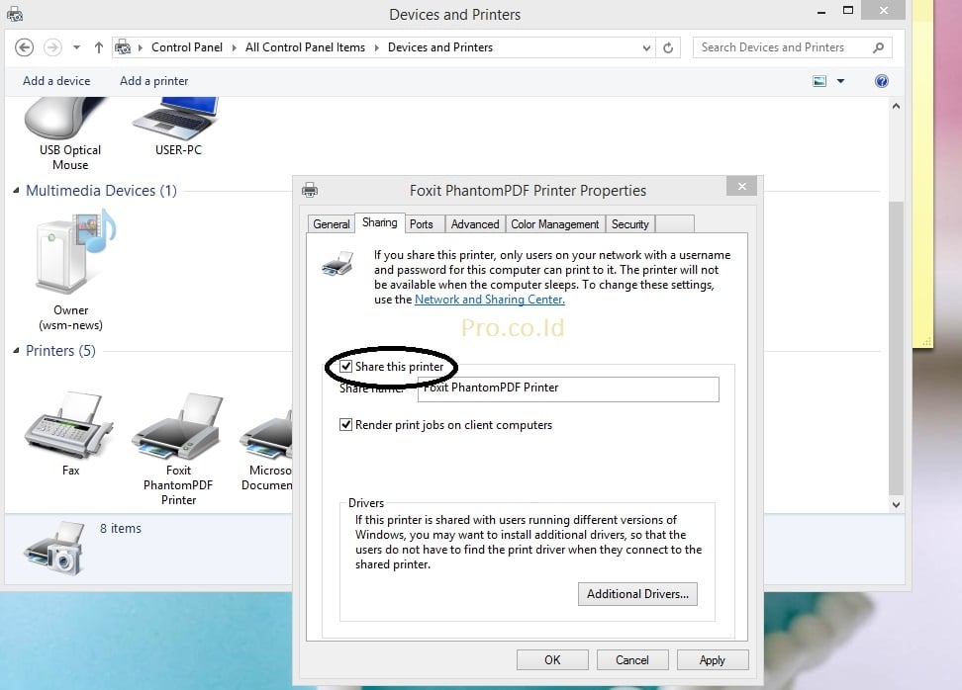Click Add a device

(x=56, y=81)
